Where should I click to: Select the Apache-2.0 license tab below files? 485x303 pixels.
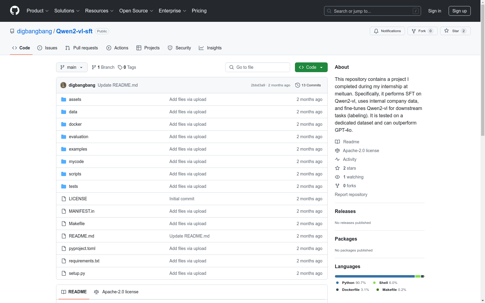[x=116, y=292]
